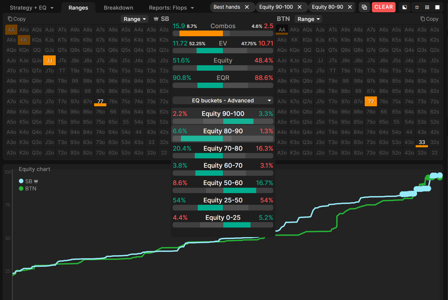Toggle BTN series in equity chart legend

tap(28, 189)
